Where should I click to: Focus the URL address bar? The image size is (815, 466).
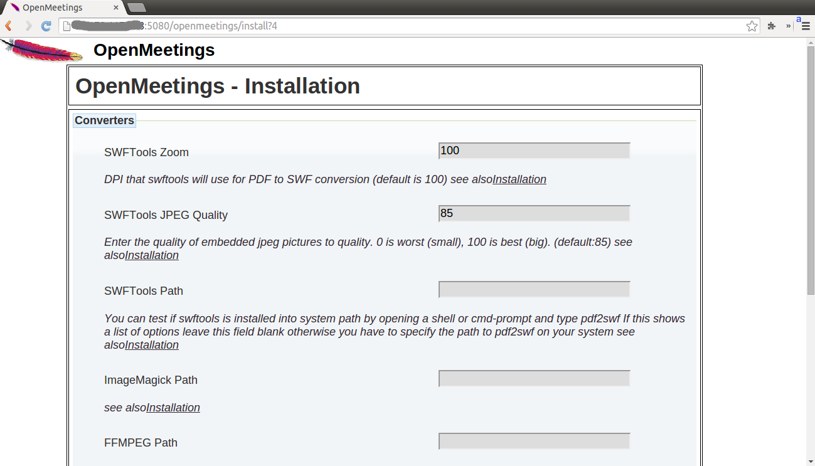(408, 26)
